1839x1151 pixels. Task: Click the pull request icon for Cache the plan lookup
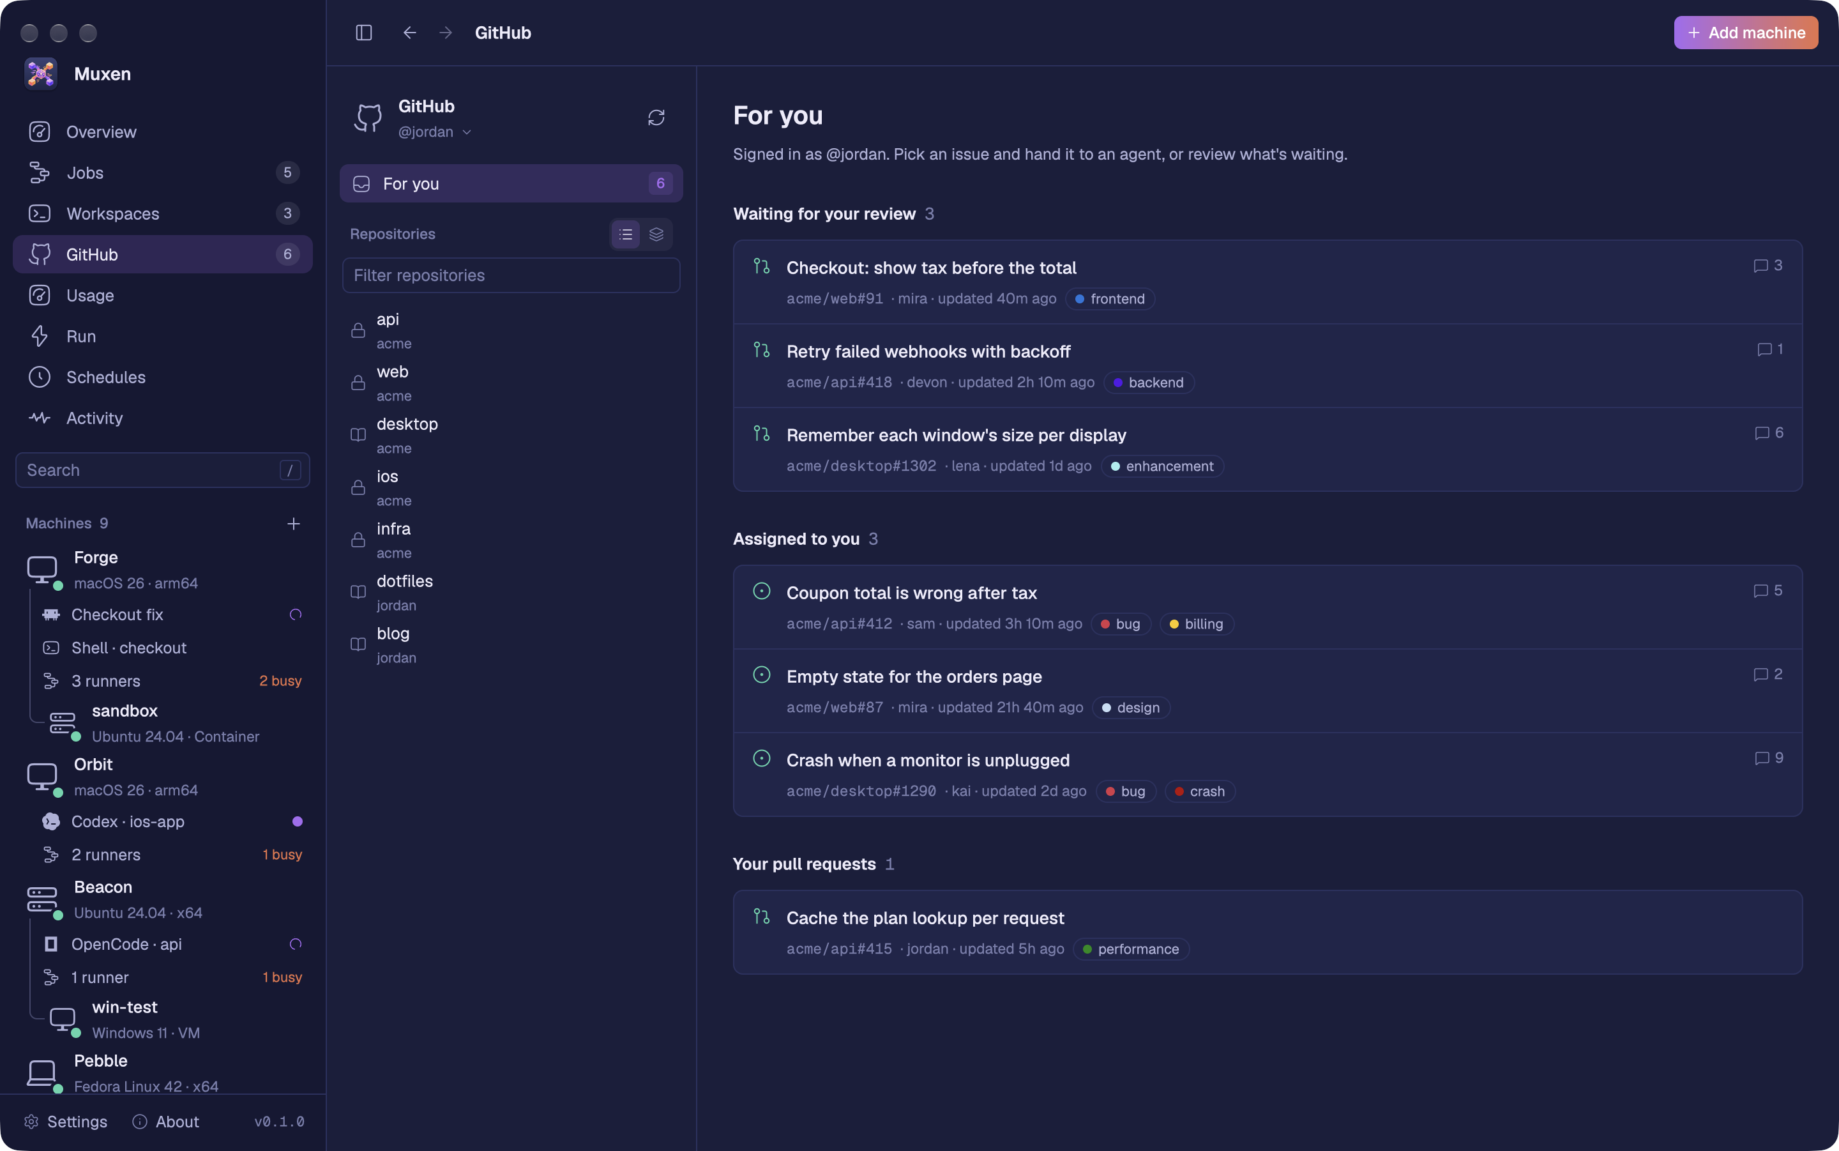coord(762,916)
